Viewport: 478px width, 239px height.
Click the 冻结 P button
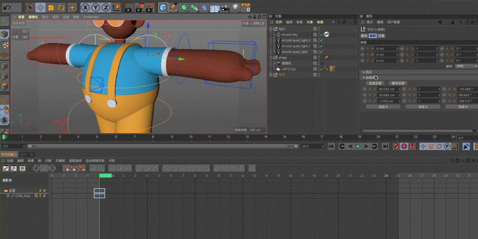[383, 107]
